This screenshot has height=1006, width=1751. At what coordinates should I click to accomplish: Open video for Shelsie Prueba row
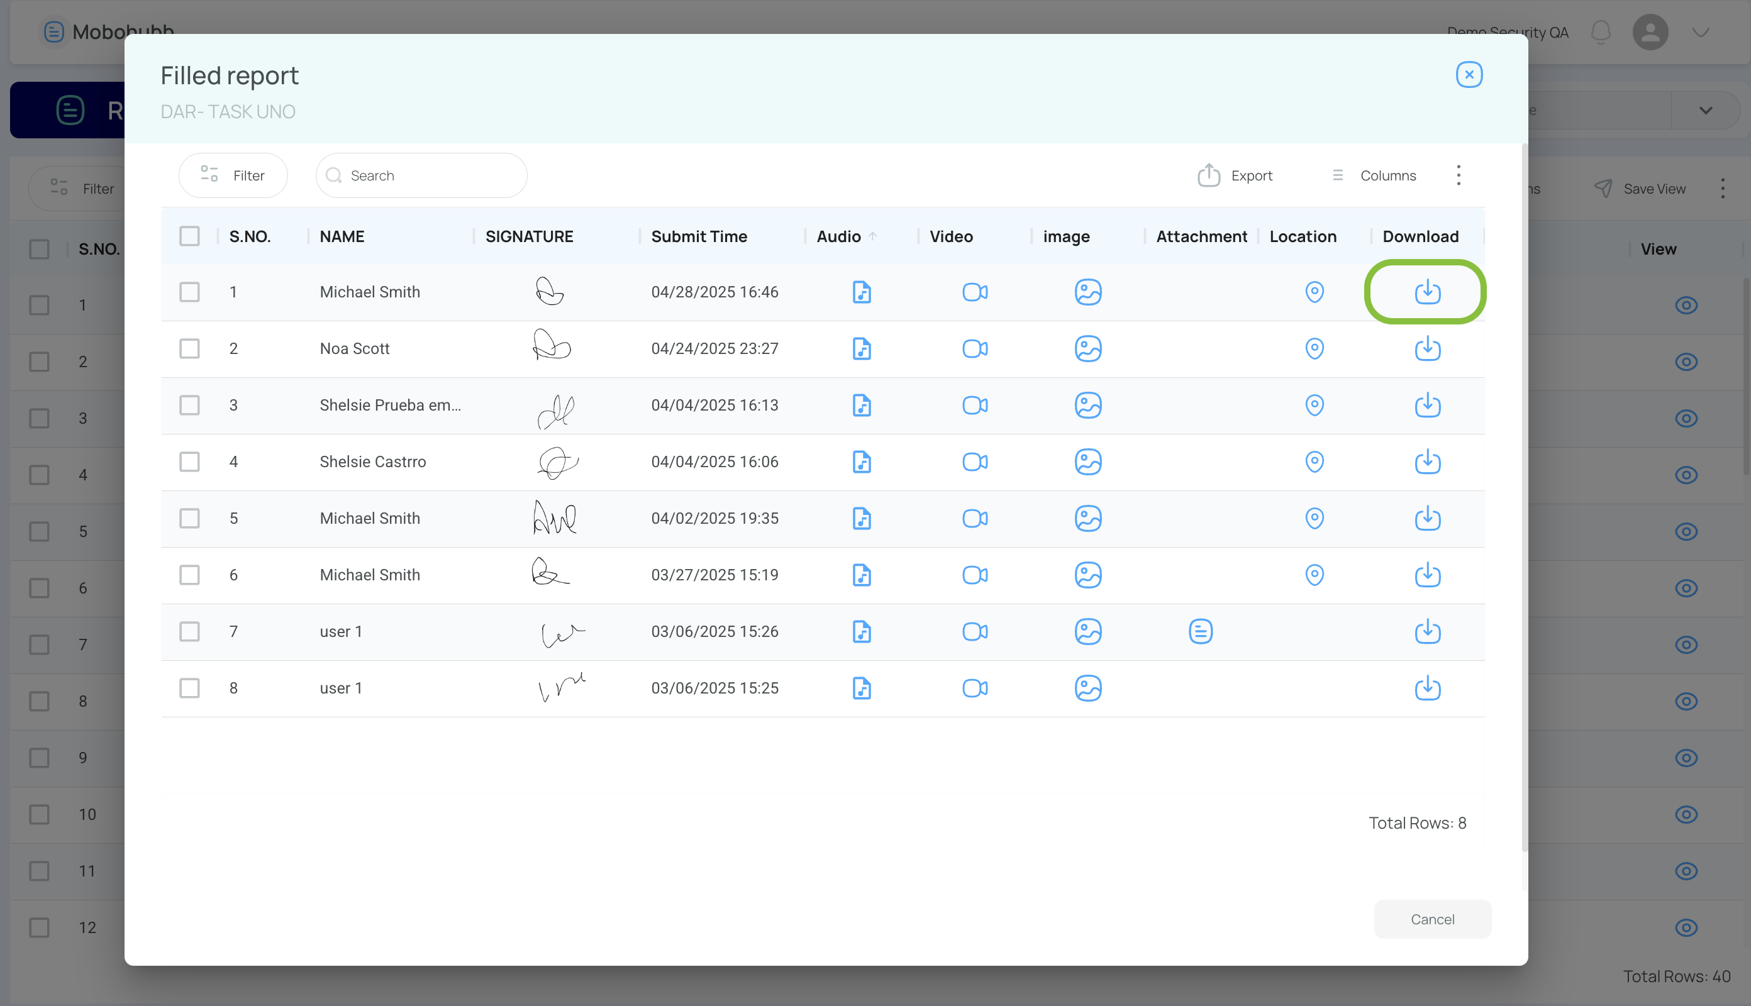coord(974,405)
